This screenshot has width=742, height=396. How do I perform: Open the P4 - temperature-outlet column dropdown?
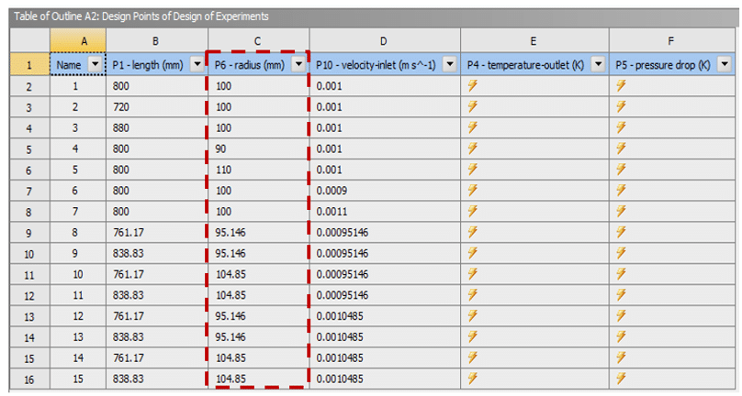[x=599, y=64]
